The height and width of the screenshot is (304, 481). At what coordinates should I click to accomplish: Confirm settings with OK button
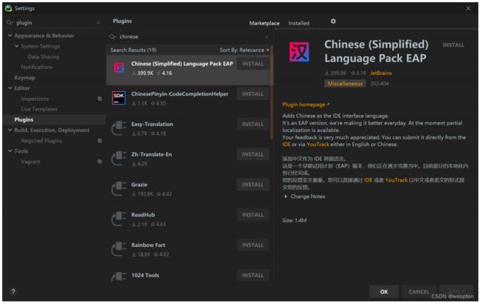click(384, 291)
